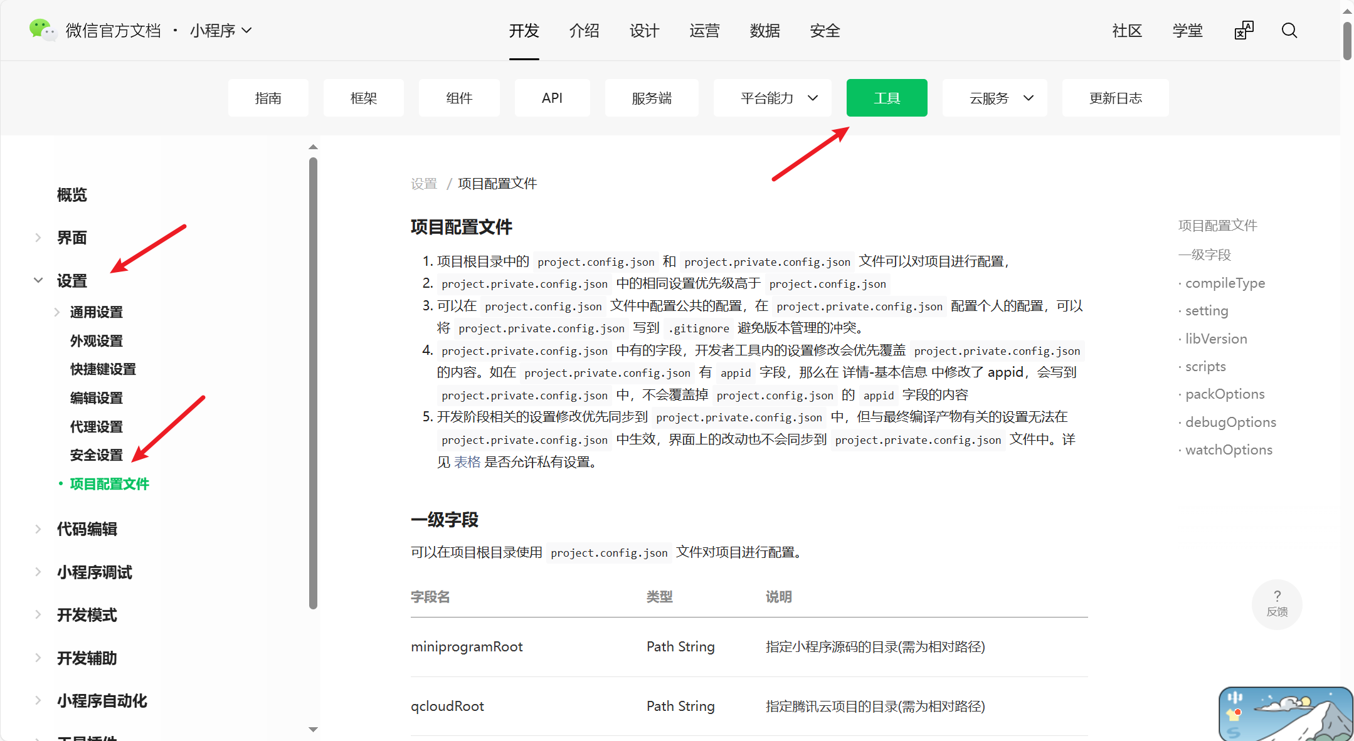Image resolution: width=1354 pixels, height=741 pixels.
Task: Click the question mark feedback button
Action: (x=1276, y=603)
